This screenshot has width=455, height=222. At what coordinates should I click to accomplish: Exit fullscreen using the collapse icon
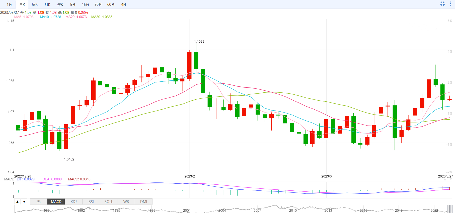(442, 4)
